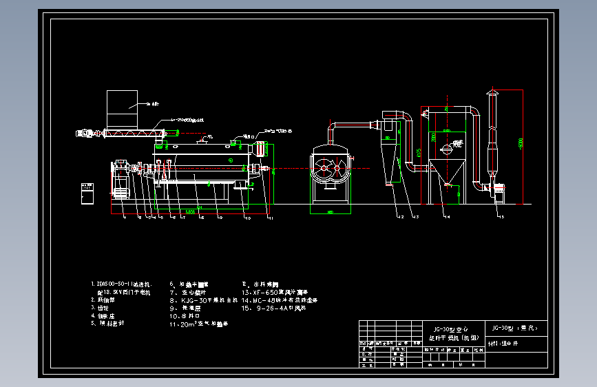The height and width of the screenshot is (387, 597).
Task: Click legend entry '5、填料密封'
Action: (x=107, y=324)
